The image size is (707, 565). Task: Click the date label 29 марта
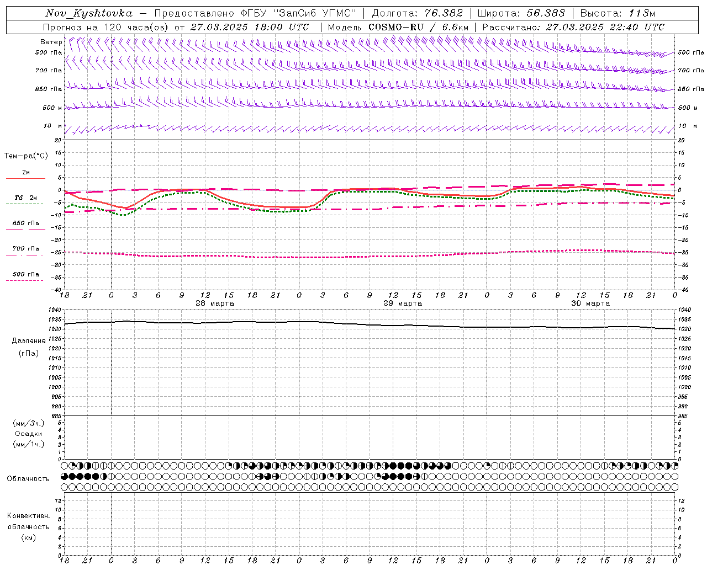tap(403, 303)
